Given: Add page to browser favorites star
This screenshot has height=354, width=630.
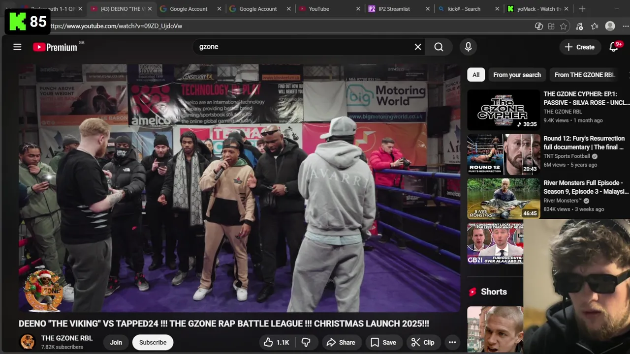Looking at the screenshot, I should pos(564,26).
